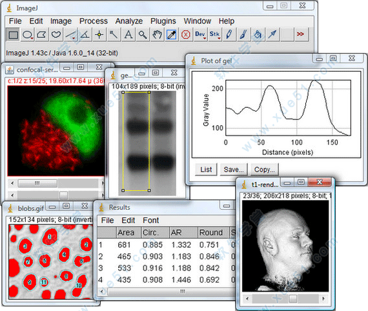Click the slice slider thumb in t1-rend window
Viewport: 368px width, 311px height.
[x=292, y=299]
